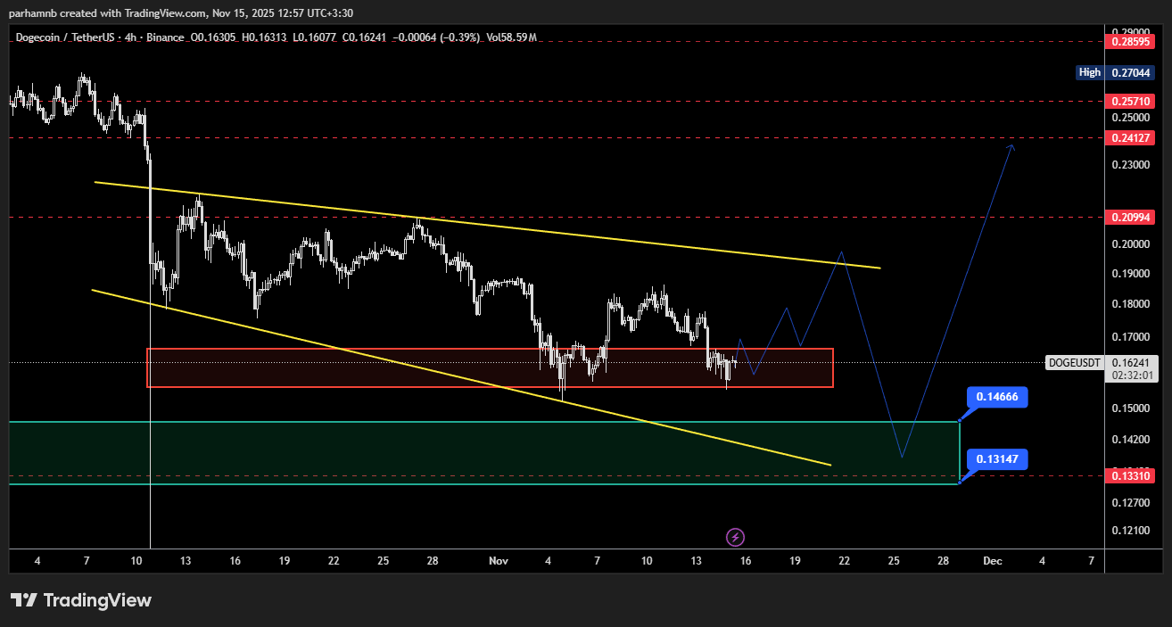Click the High label badge

[x=1089, y=72]
